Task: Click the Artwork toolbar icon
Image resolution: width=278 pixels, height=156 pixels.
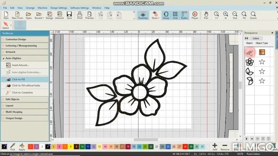Action: tap(60, 15)
